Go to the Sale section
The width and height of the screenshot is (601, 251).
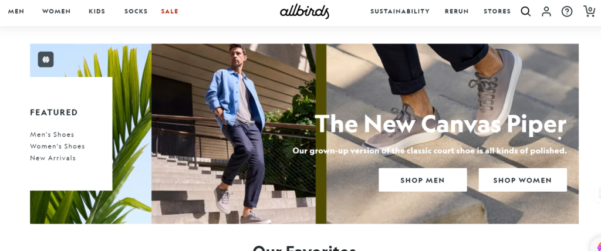point(170,12)
